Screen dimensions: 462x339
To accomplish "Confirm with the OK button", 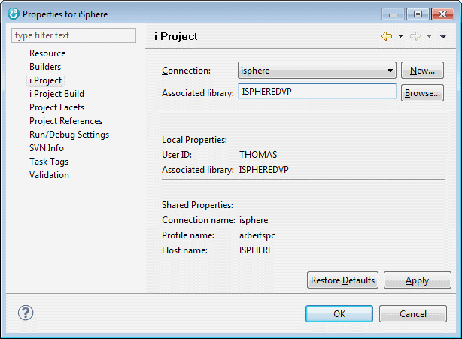I will (x=339, y=313).
